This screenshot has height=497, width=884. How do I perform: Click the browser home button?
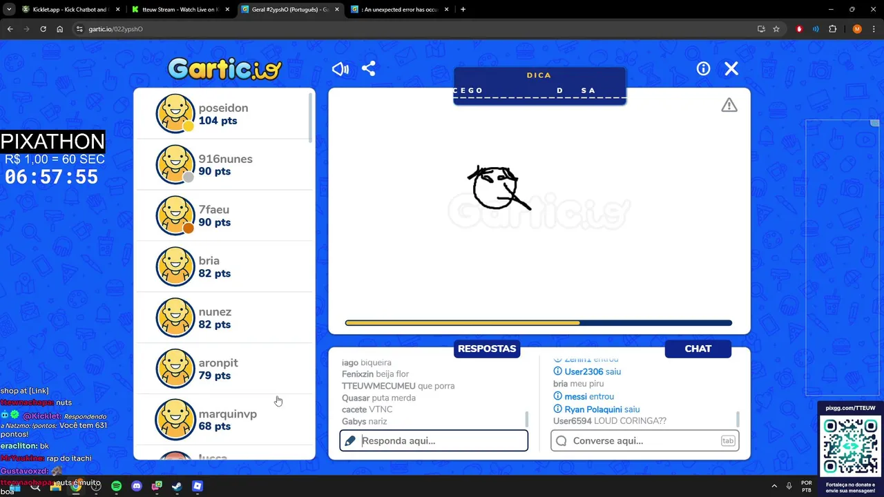[59, 29]
